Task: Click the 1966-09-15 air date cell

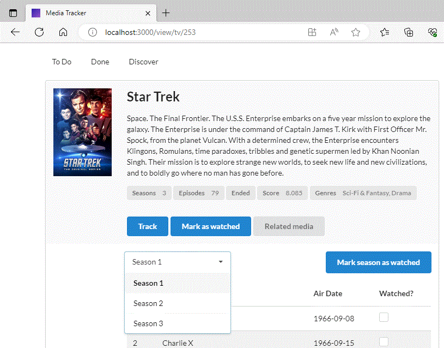Action: [x=334, y=343]
